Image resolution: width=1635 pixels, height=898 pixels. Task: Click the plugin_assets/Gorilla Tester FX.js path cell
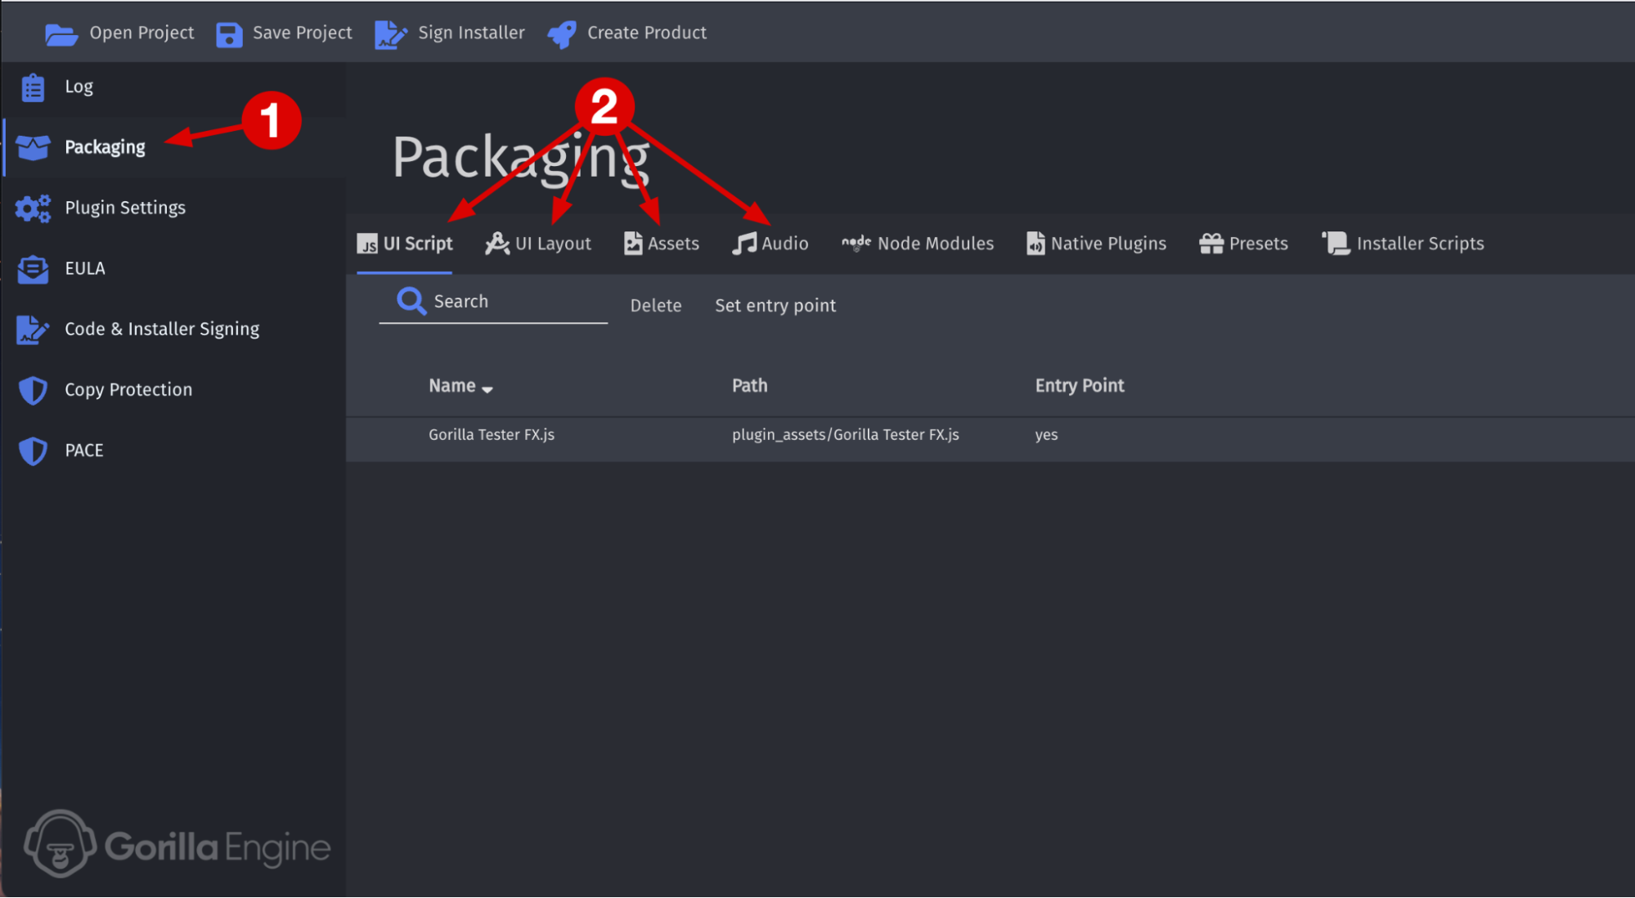(x=846, y=435)
